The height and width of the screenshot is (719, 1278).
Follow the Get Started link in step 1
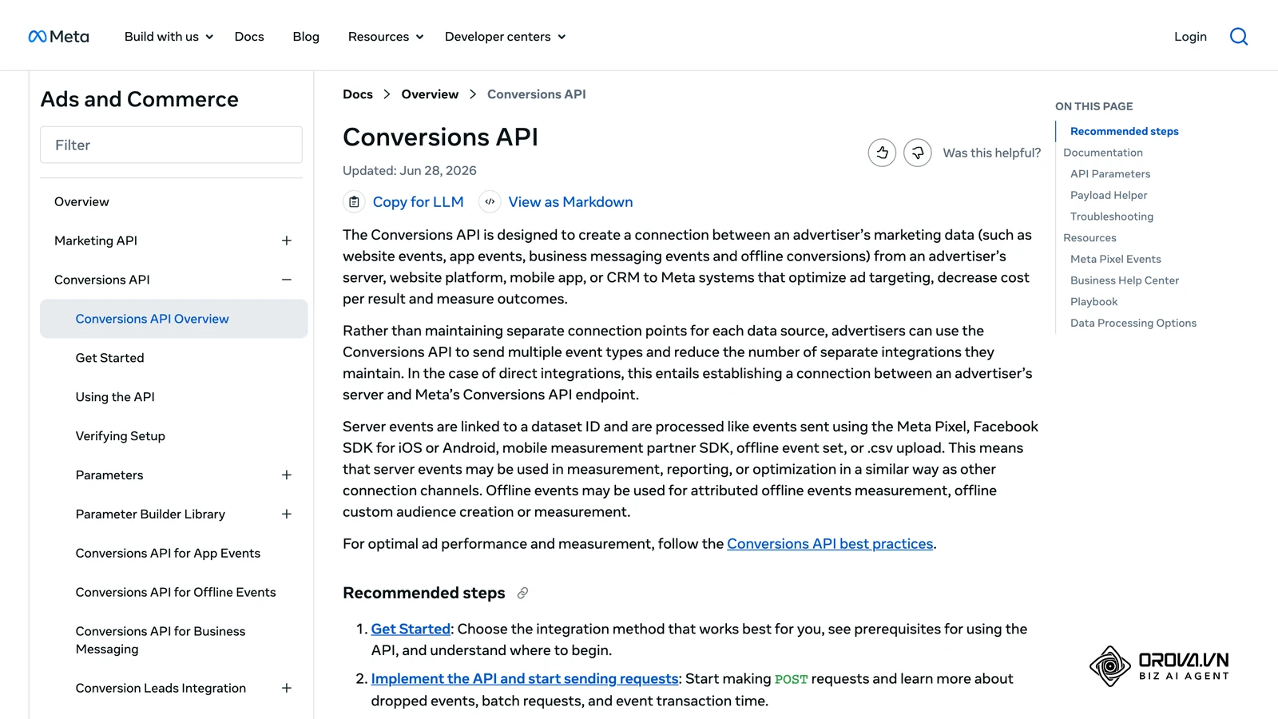(411, 630)
